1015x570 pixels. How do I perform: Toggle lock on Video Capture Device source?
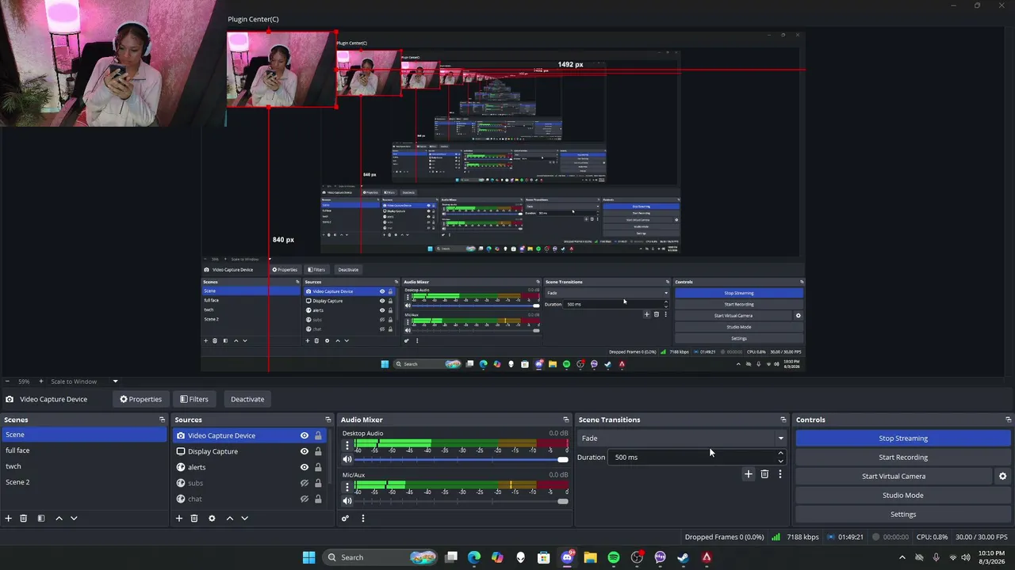click(318, 435)
